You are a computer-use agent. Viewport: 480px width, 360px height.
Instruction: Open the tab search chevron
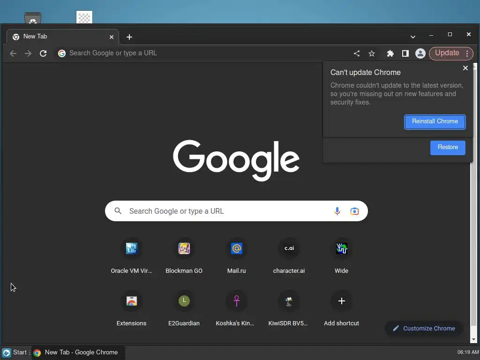(x=412, y=37)
